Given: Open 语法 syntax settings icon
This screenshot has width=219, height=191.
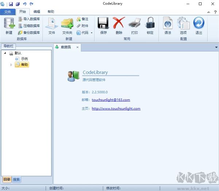Looking at the screenshot, I should (168, 26).
